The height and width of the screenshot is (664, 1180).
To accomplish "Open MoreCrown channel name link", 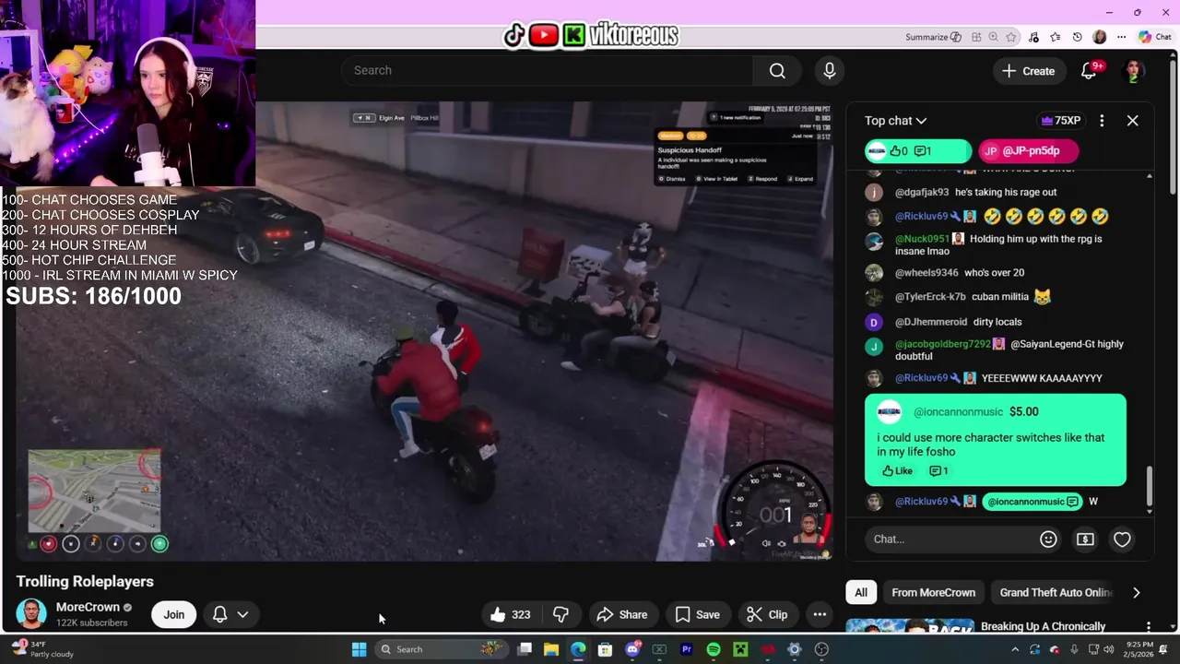I will pyautogui.click(x=88, y=607).
